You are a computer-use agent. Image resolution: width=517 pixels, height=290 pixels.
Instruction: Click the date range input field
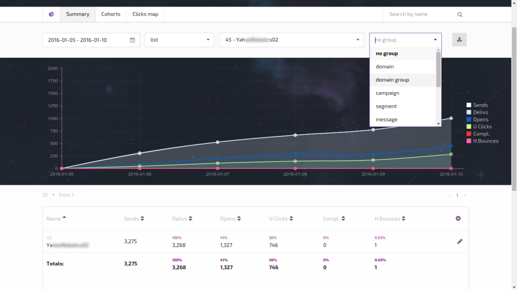(91, 40)
